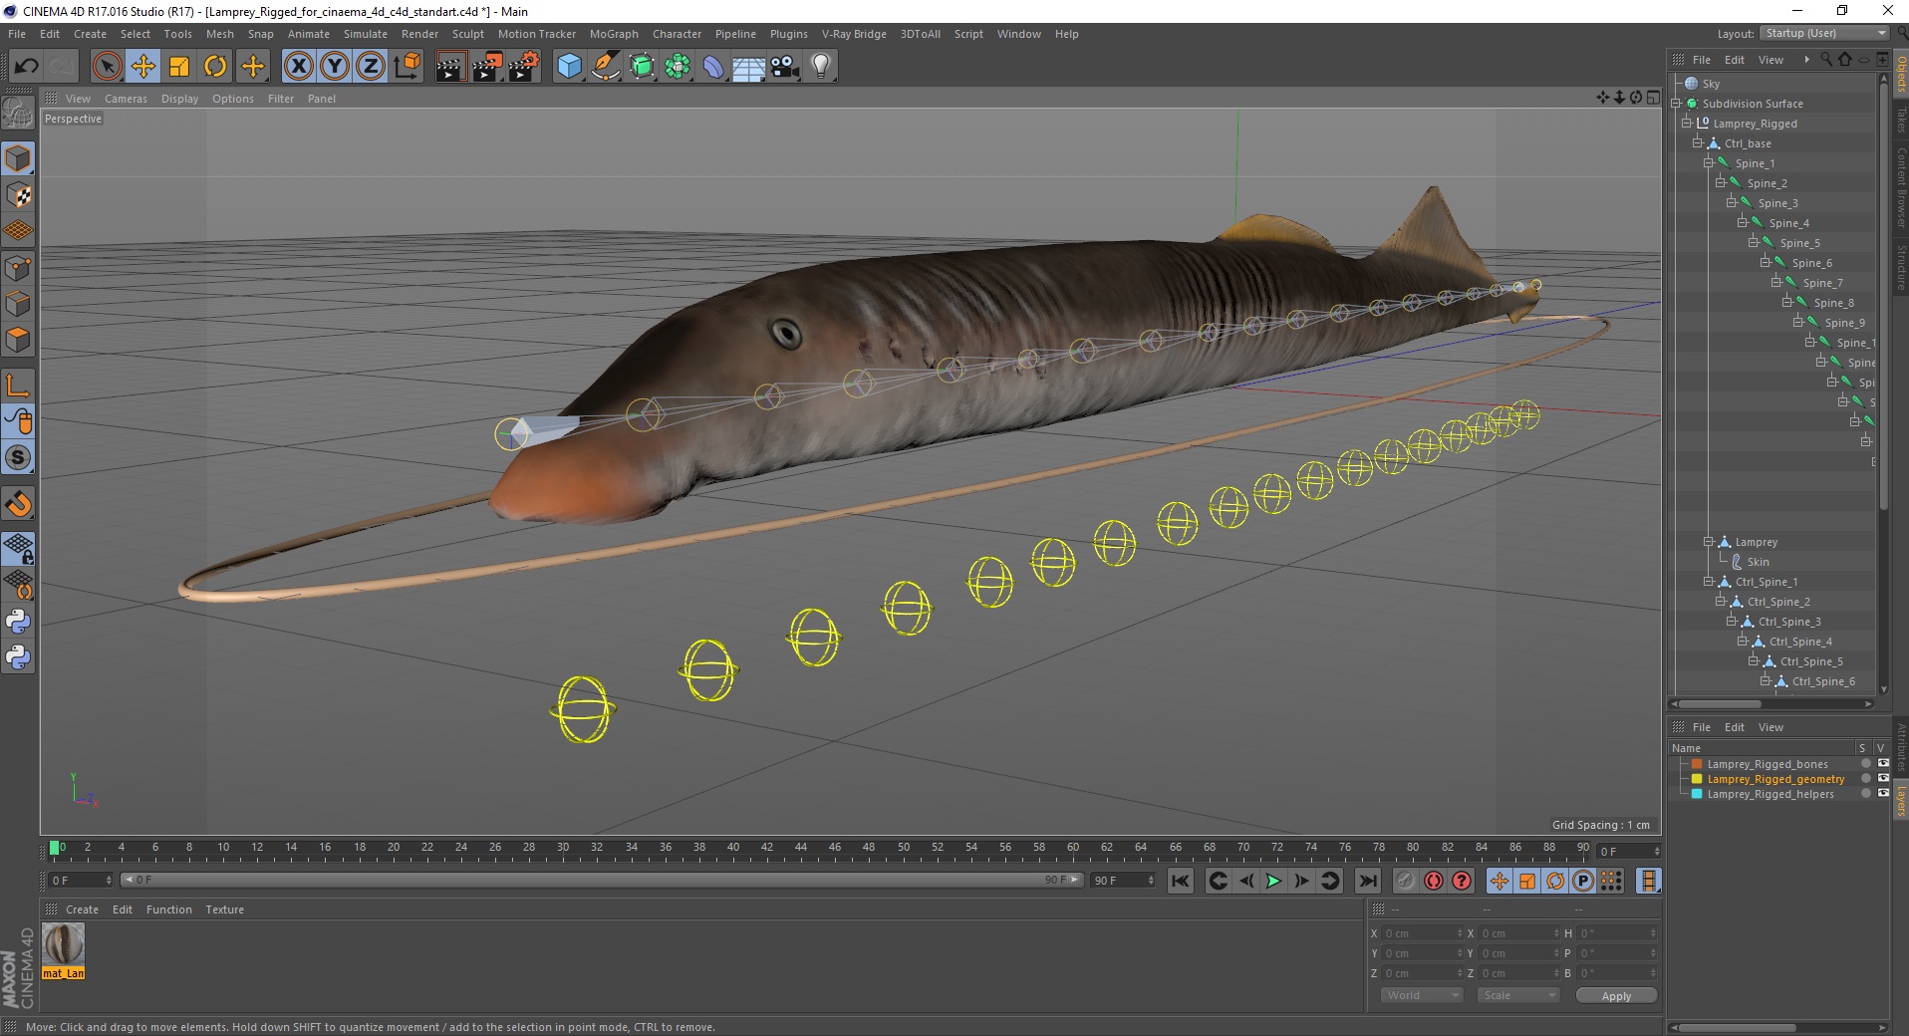Toggle Y axis lock

(x=335, y=67)
